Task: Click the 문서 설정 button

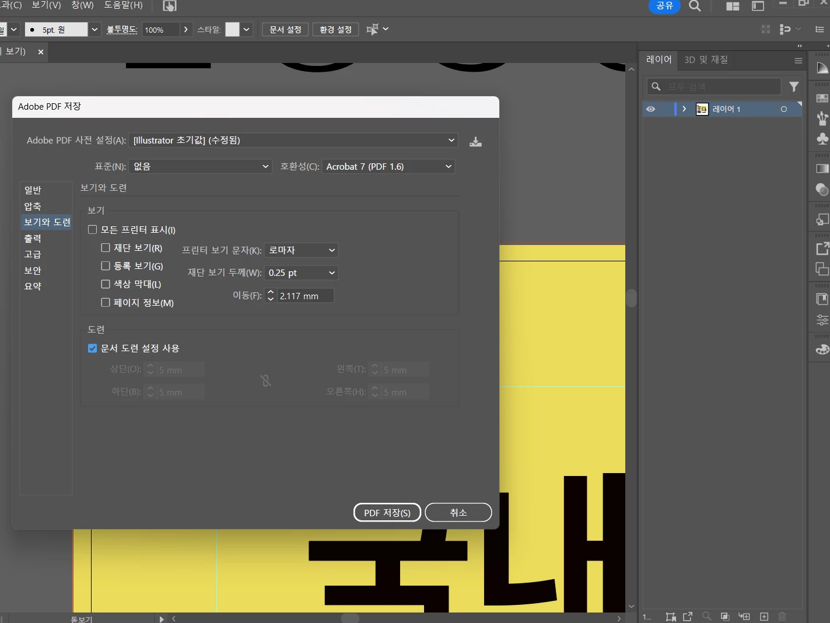Action: [x=285, y=29]
